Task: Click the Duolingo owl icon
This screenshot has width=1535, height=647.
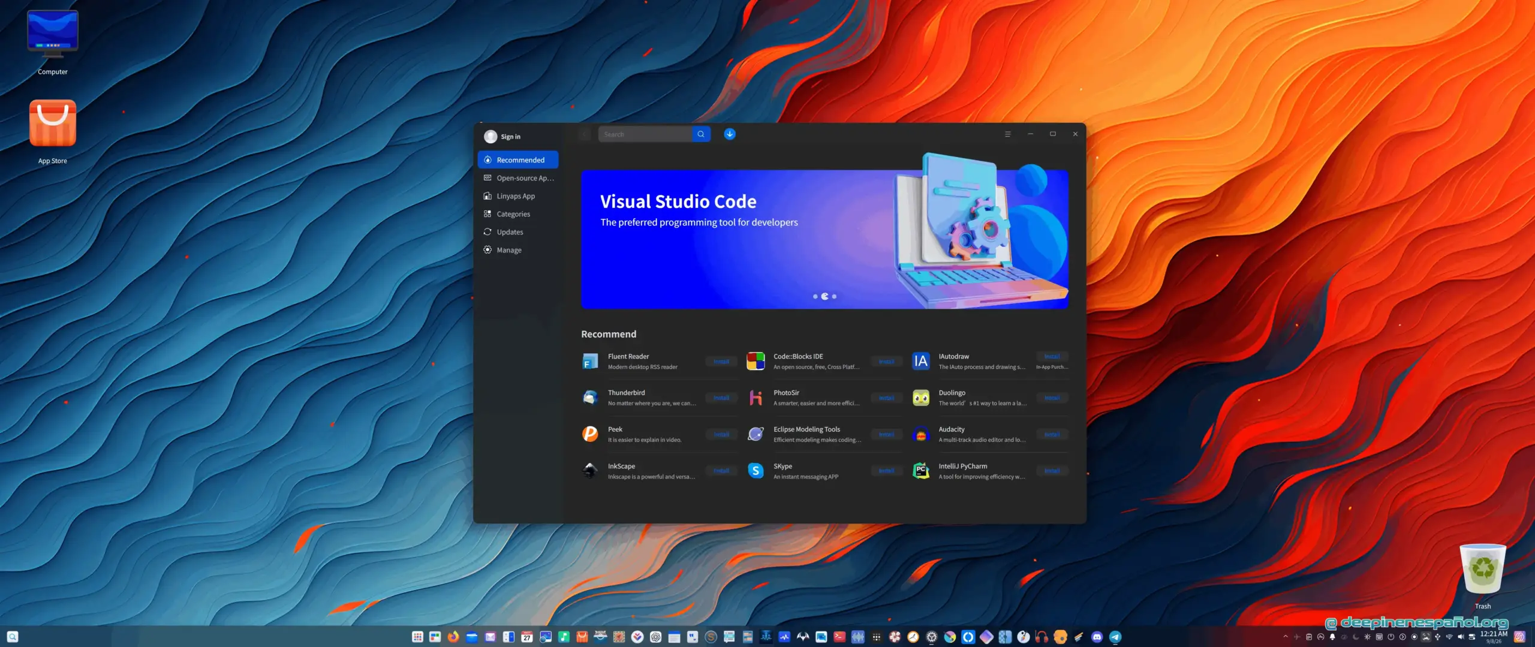Action: click(x=921, y=398)
